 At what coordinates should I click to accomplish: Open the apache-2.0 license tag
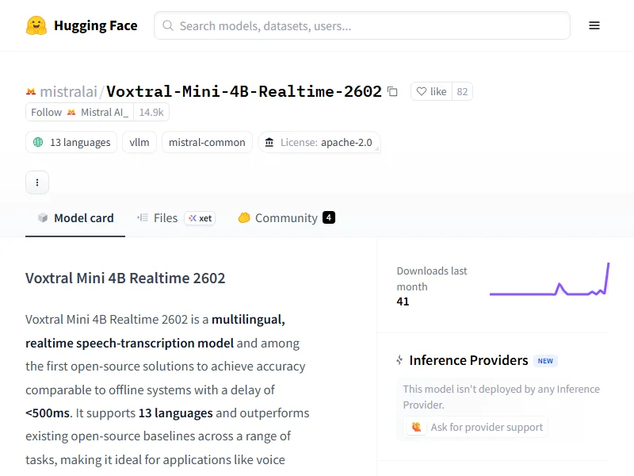tap(319, 143)
